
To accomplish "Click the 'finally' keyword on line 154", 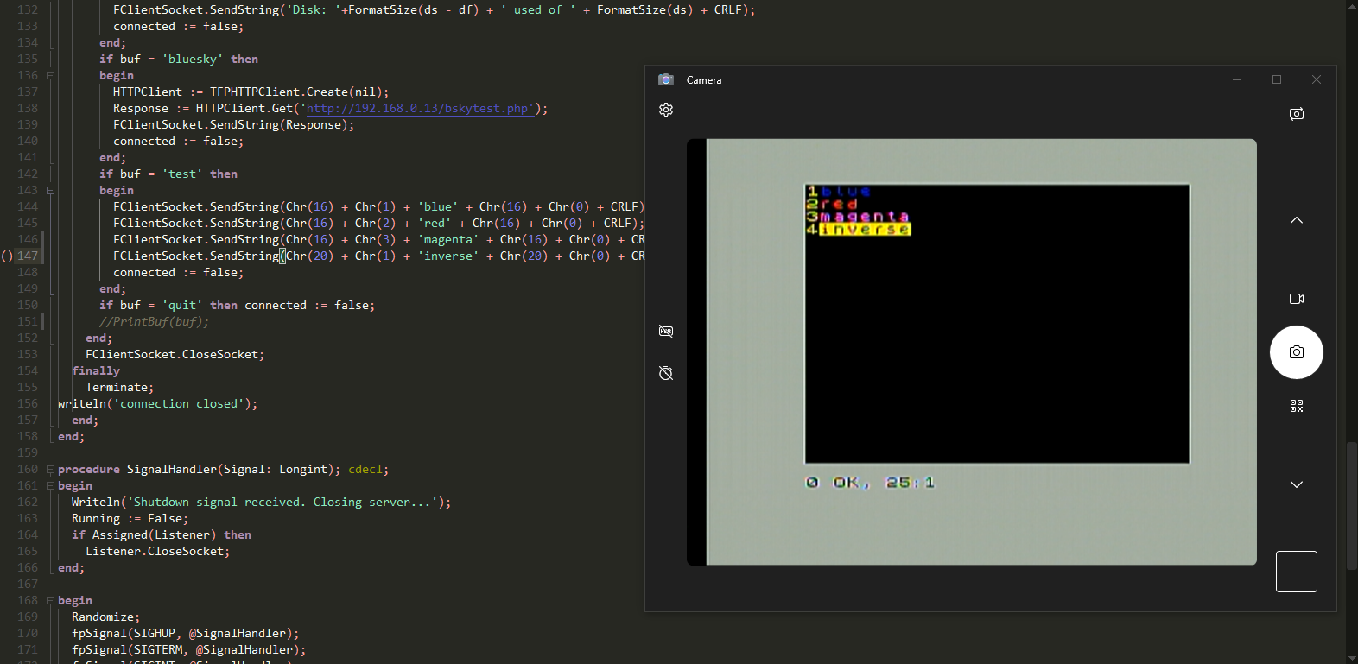I will pos(96,371).
